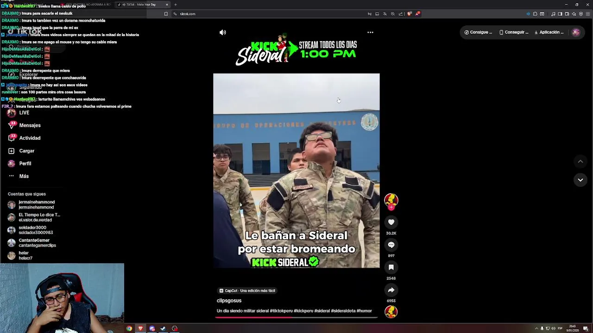Viewport: 593px width, 333px height.
Task: Open the three-dot video options menu
Action: coord(370,32)
